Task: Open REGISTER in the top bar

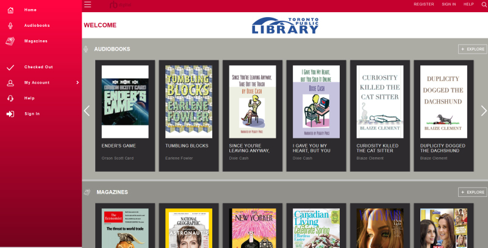Action: click(423, 4)
